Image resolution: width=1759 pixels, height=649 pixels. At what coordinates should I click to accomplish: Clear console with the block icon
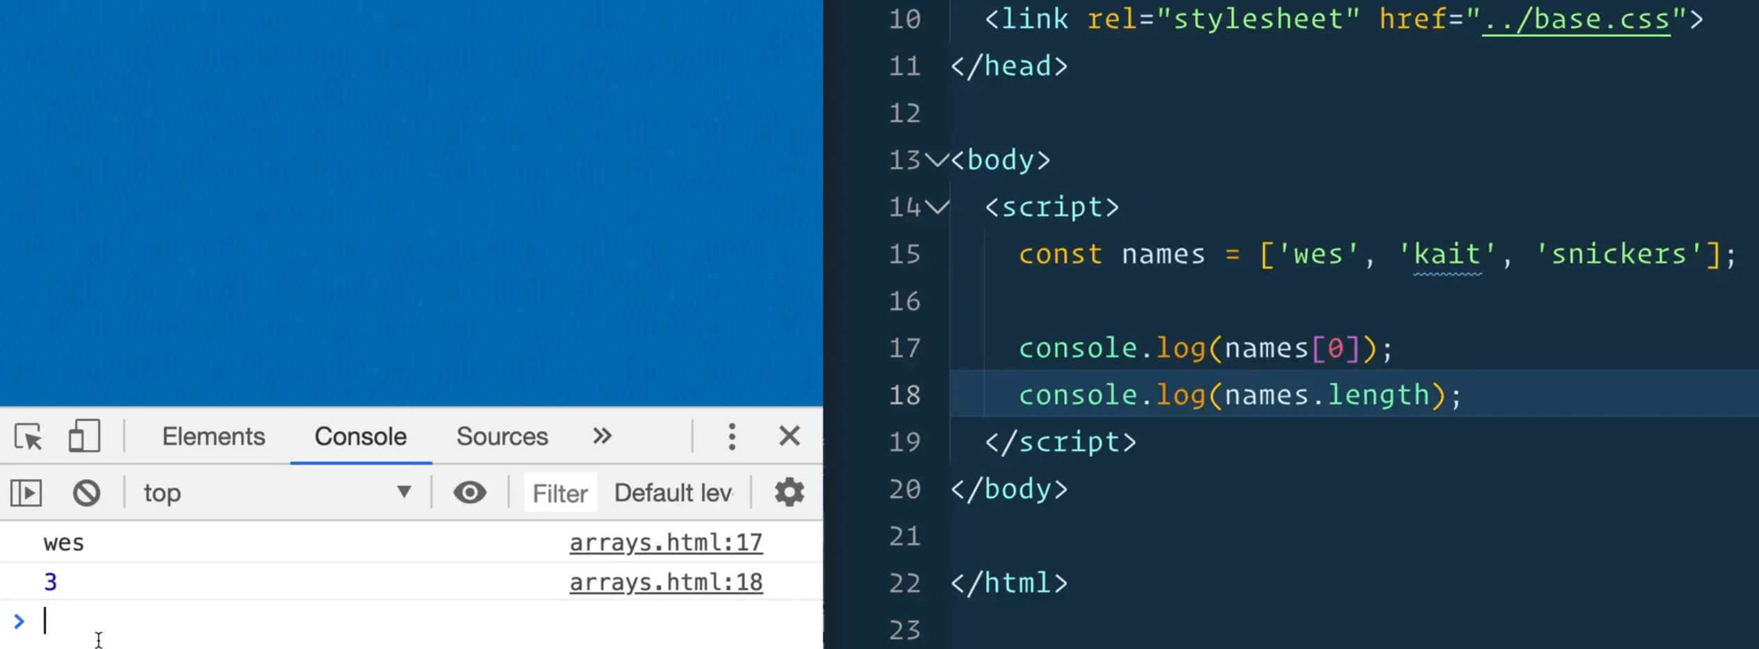(86, 493)
